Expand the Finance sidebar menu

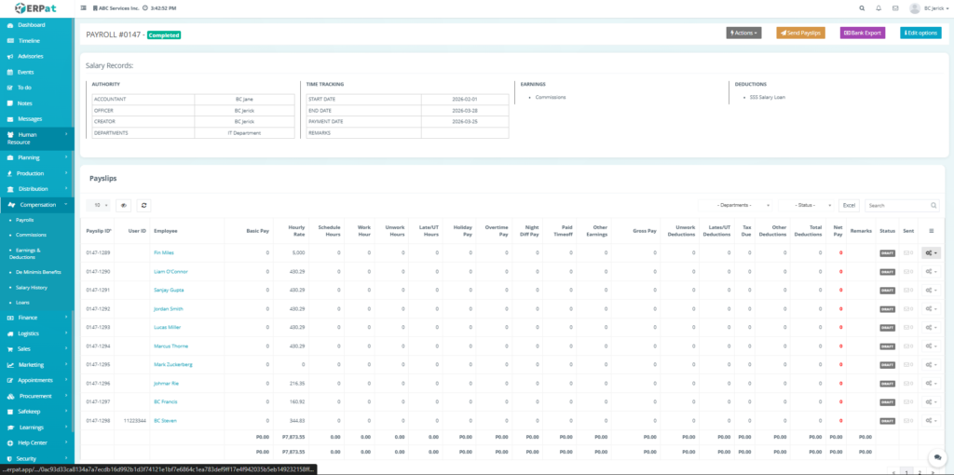pyautogui.click(x=37, y=318)
